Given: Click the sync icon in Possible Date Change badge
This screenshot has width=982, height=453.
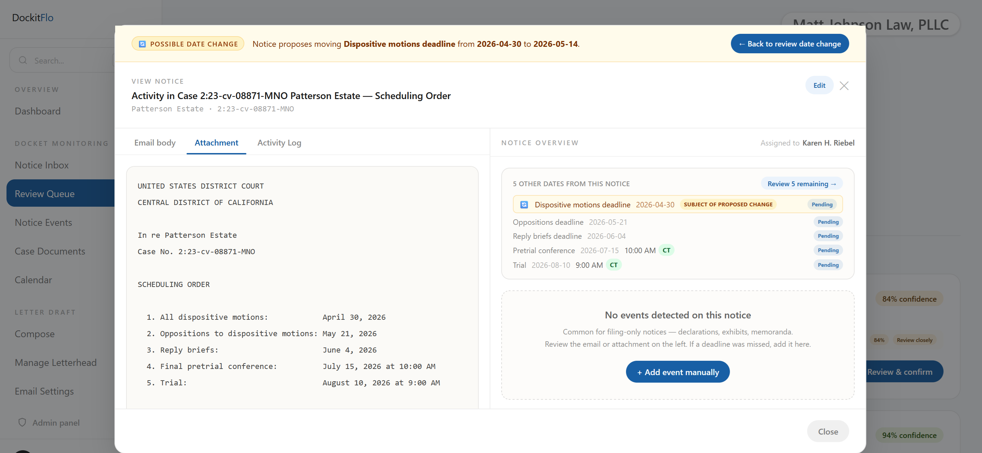Looking at the screenshot, I should (x=142, y=44).
